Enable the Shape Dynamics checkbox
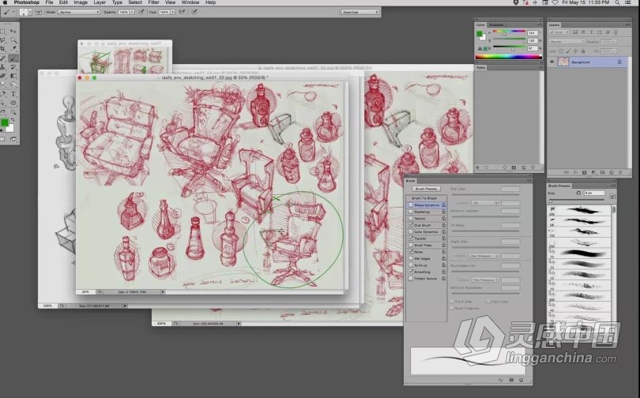Image resolution: width=640 pixels, height=398 pixels. click(x=411, y=205)
